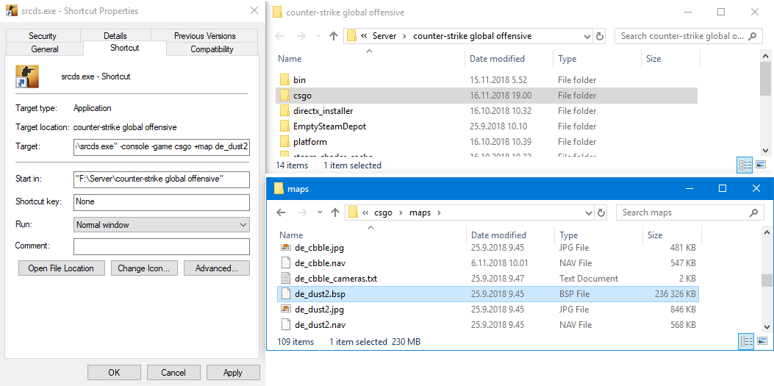774x386 pixels.
Task: Switch to details view in counter-strike window
Action: point(745,165)
